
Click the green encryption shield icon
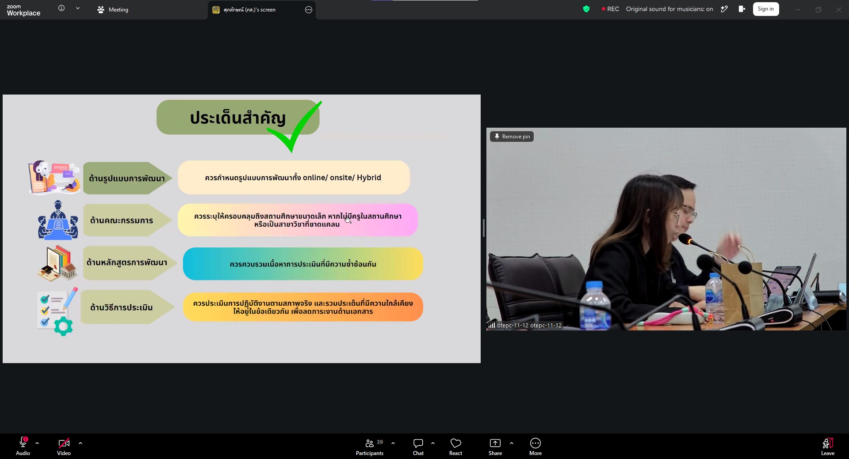pos(586,9)
